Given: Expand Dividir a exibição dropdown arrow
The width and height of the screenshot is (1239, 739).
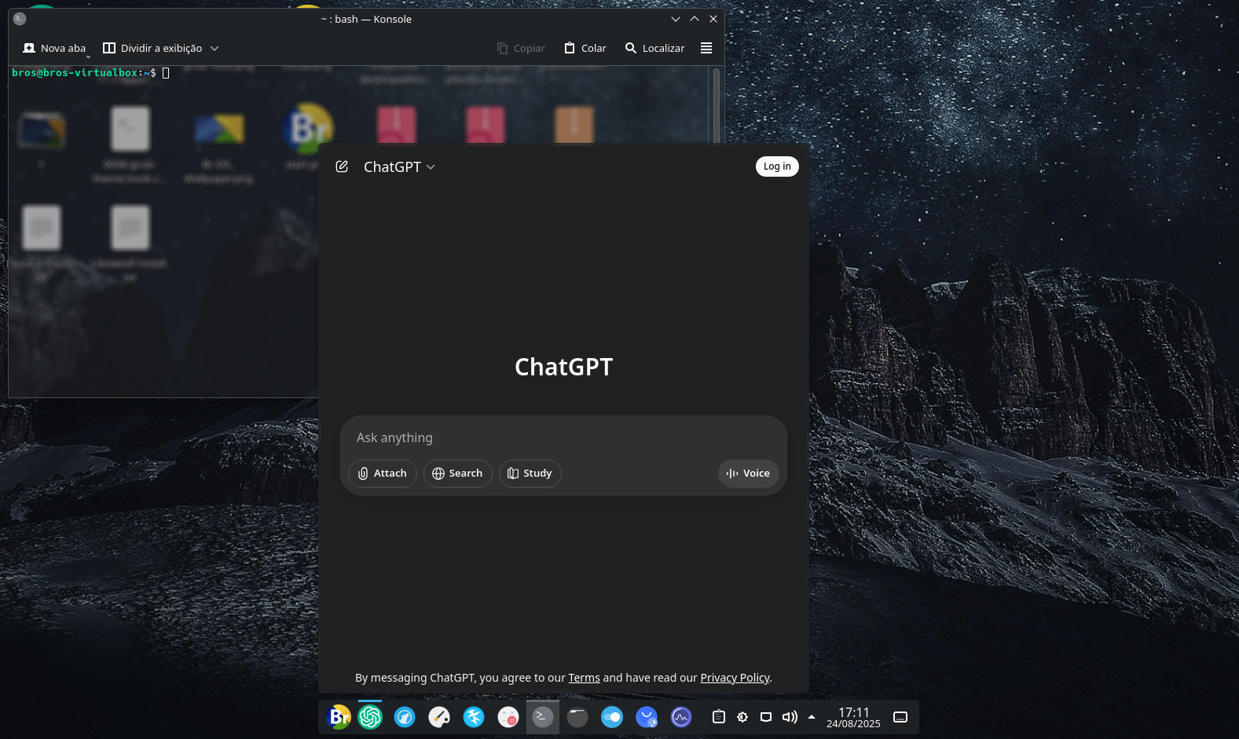Looking at the screenshot, I should [x=214, y=48].
